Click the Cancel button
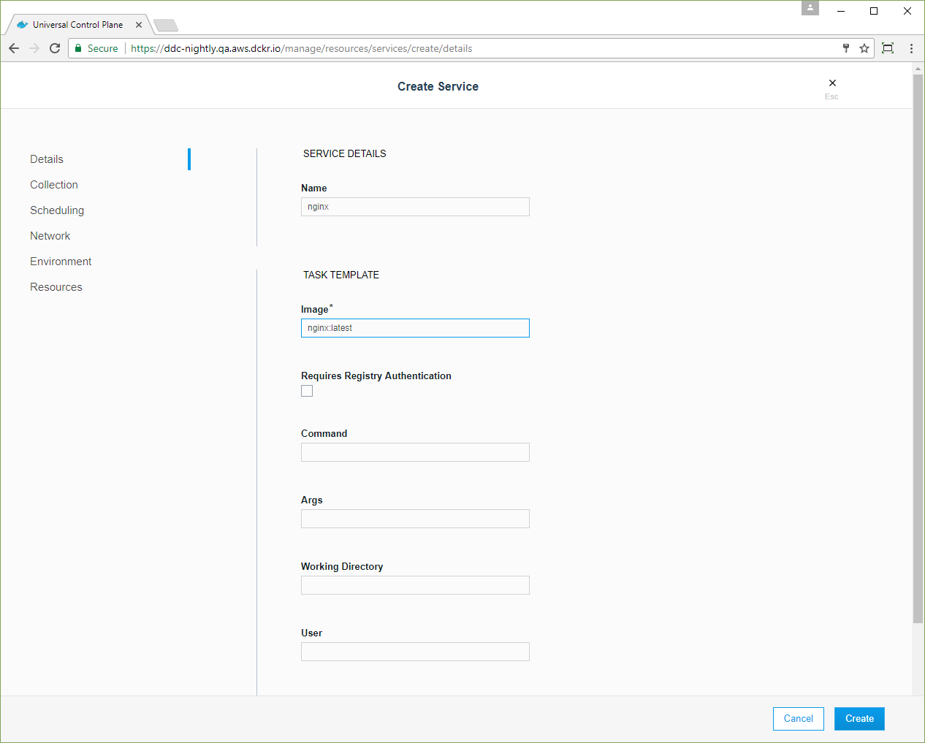 click(798, 719)
